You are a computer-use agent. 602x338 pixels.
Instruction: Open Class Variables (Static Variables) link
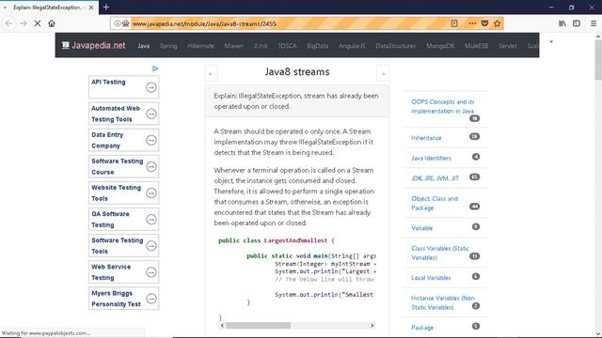440,253
